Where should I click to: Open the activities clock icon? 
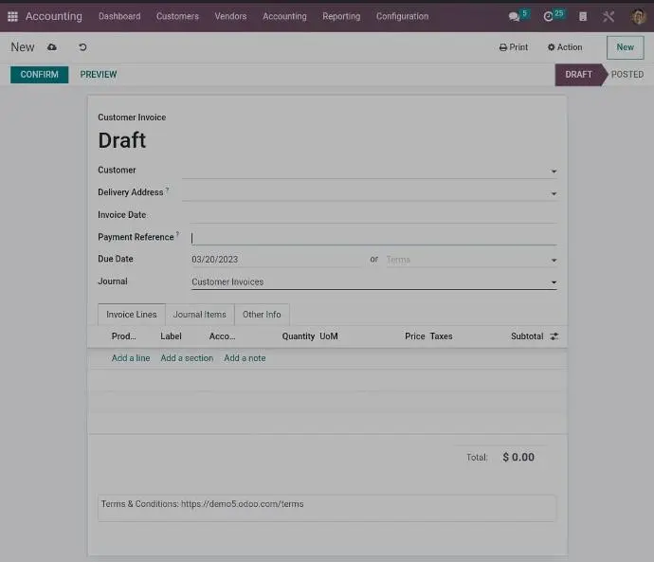pos(549,16)
